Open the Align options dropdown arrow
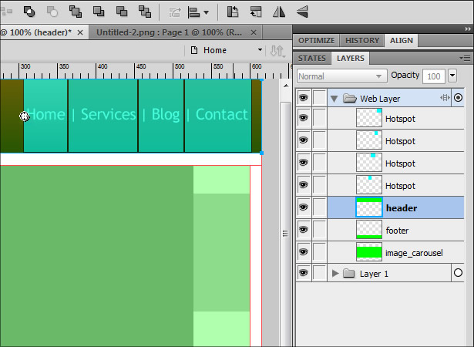 pyautogui.click(x=206, y=12)
